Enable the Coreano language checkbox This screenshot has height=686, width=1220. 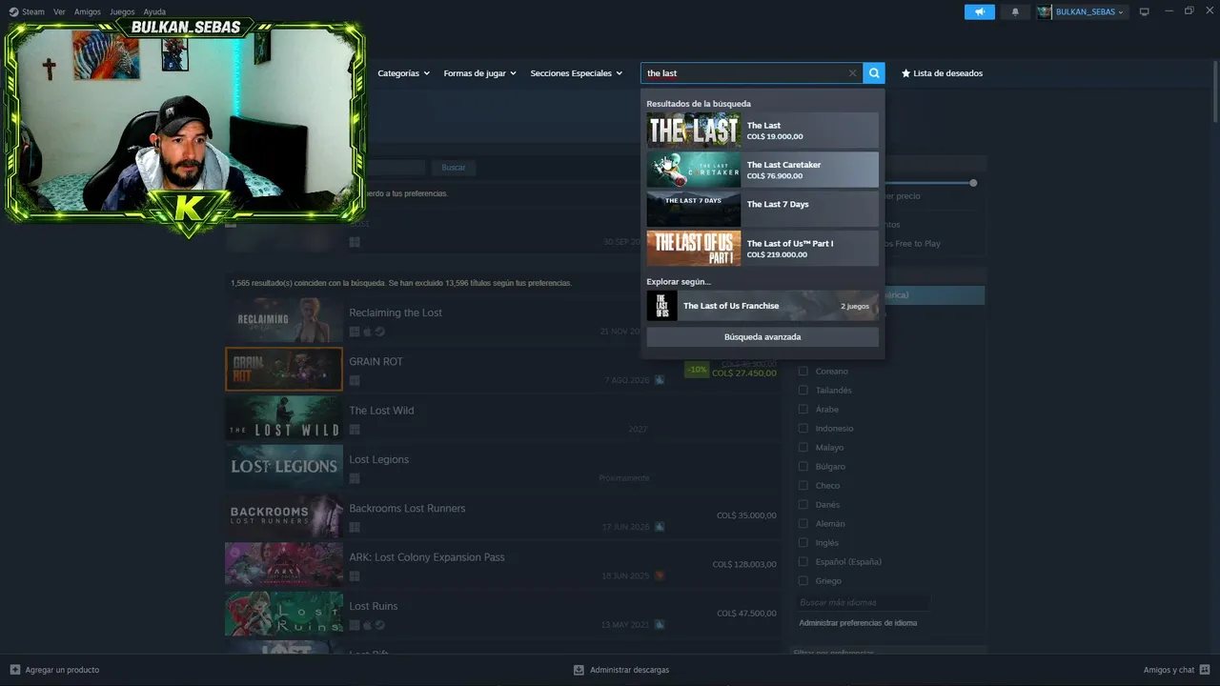tap(803, 371)
